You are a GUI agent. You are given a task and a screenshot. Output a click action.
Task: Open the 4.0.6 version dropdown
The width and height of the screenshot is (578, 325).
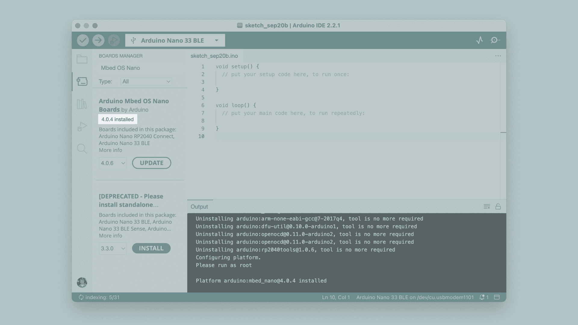click(113, 163)
